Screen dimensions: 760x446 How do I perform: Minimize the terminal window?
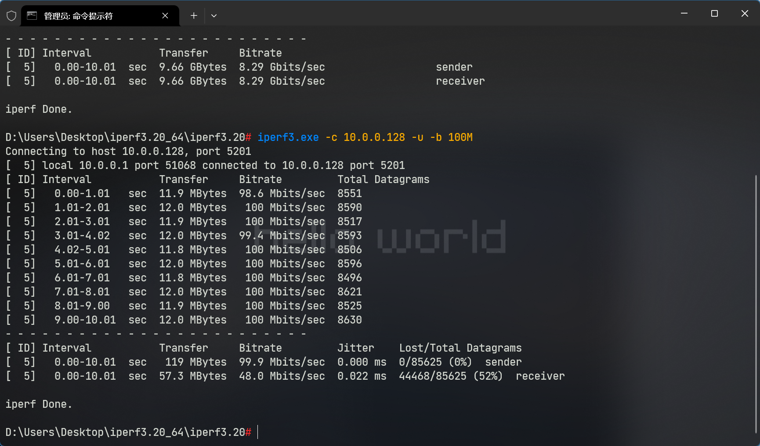(x=684, y=14)
